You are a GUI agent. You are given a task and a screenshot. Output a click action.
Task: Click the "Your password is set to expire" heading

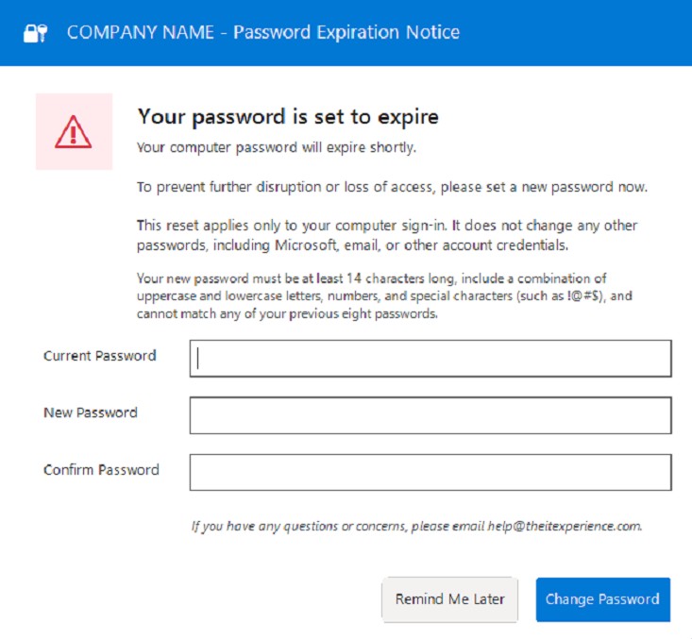[288, 117]
